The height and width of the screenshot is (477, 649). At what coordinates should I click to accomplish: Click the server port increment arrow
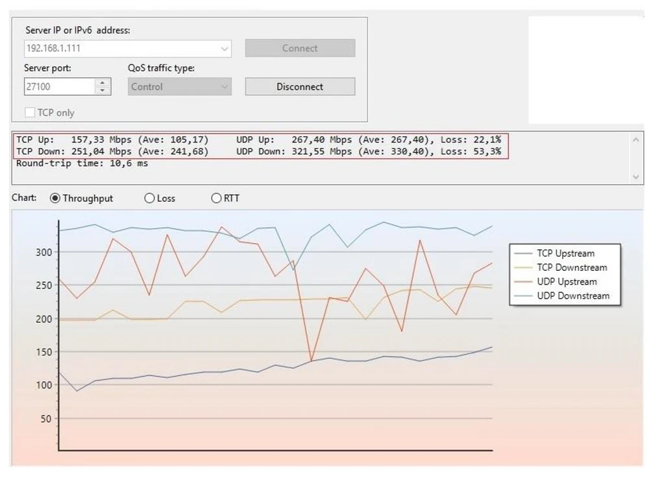click(x=103, y=83)
